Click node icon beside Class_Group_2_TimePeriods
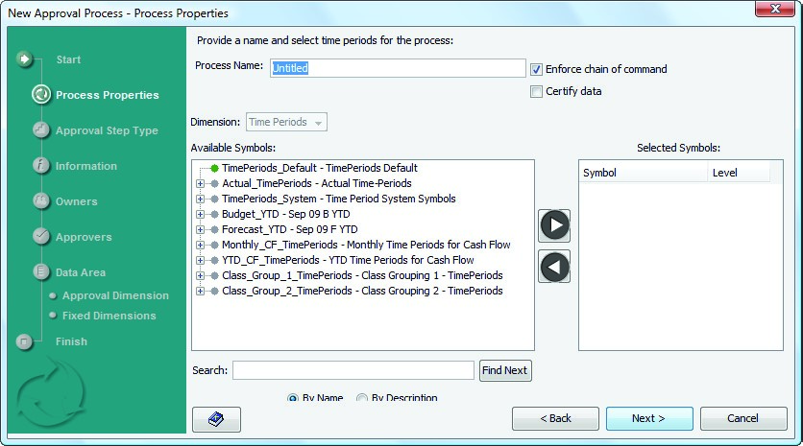803x446 pixels. coord(214,291)
